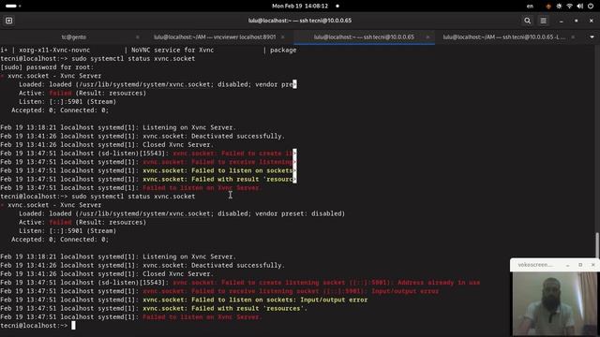Screen dimensions: 600x337
Task: Click the terminal search icon
Action: [527, 21]
